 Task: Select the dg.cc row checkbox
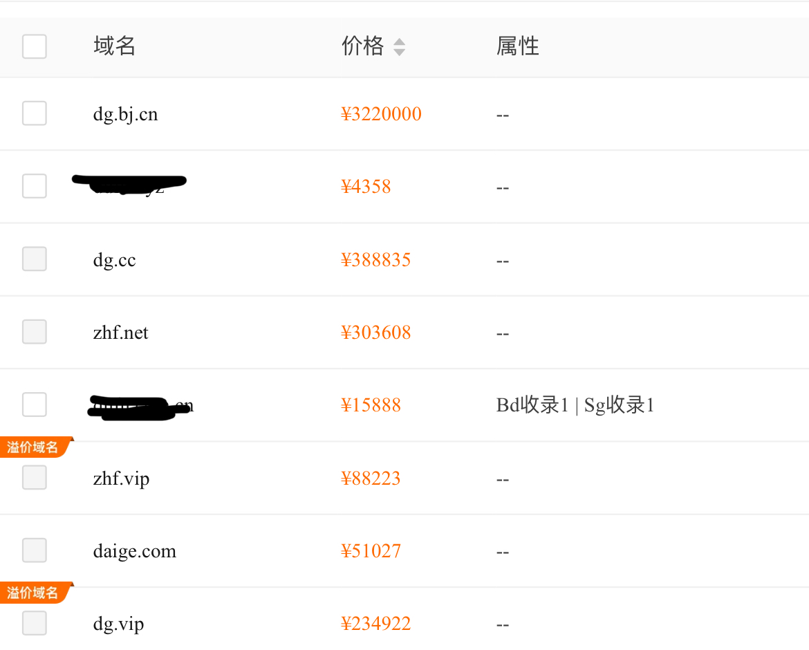coord(35,259)
